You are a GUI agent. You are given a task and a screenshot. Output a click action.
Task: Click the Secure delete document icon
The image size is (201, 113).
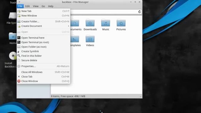(x=19, y=60)
